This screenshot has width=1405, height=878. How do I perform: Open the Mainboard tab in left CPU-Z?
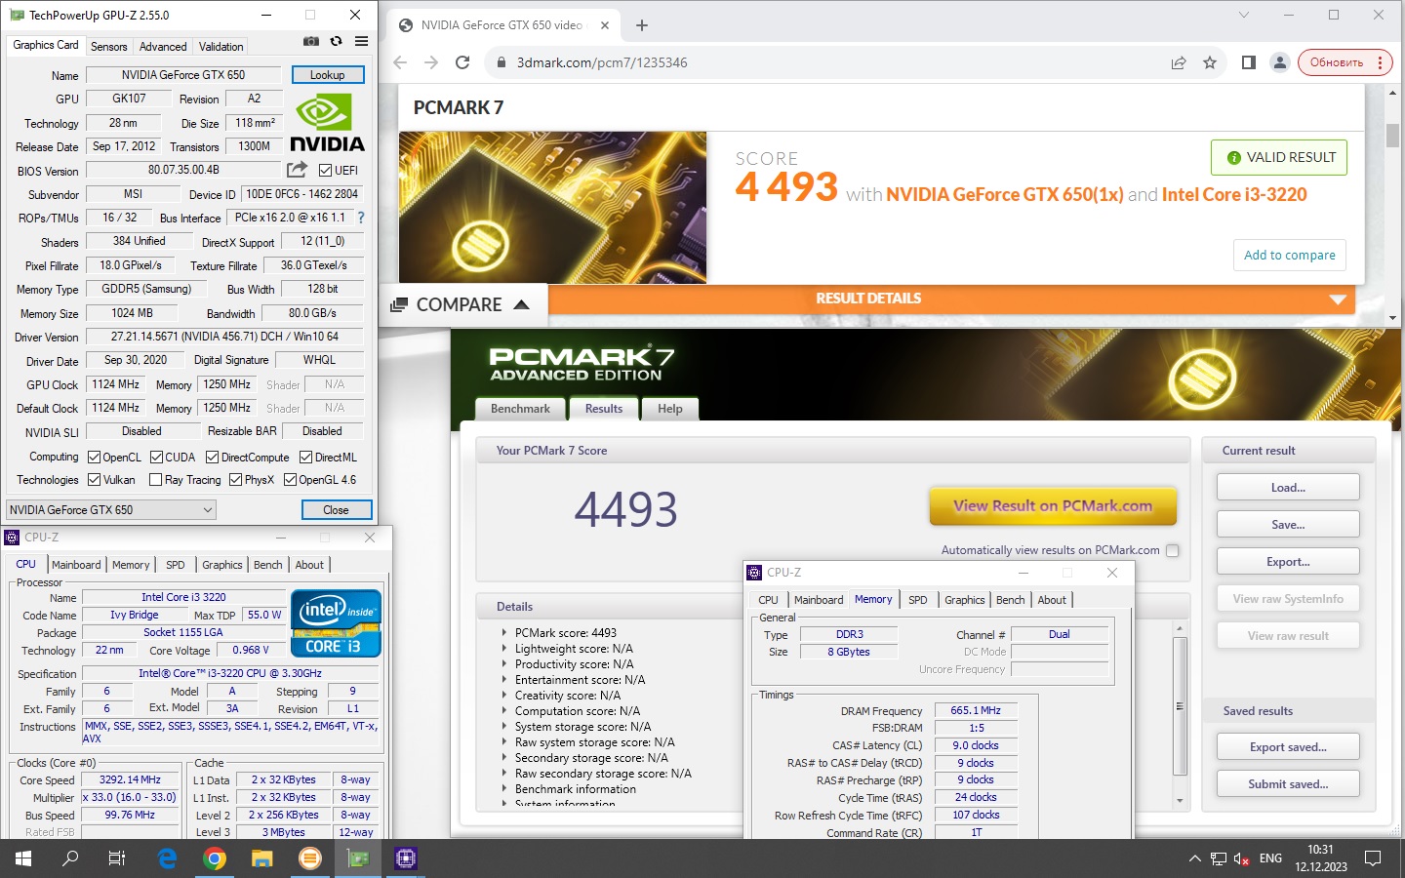(x=76, y=565)
